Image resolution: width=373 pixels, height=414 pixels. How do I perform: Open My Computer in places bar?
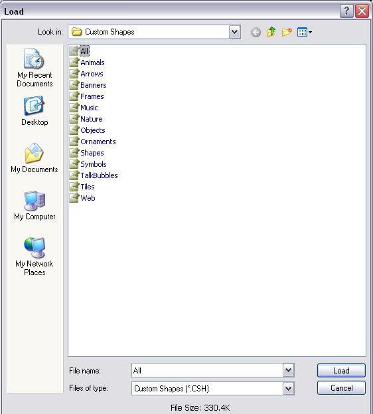pos(35,205)
